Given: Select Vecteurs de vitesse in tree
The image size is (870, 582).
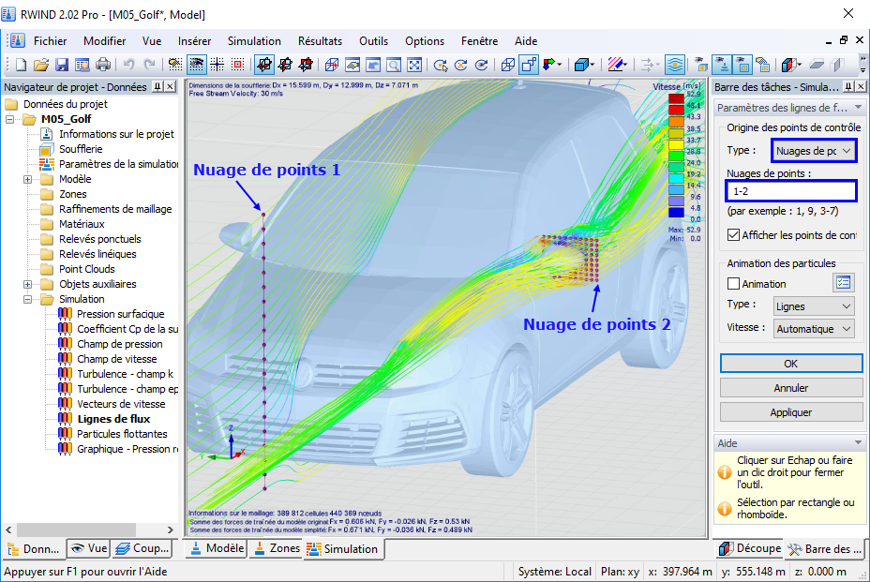Looking at the screenshot, I should point(121,404).
